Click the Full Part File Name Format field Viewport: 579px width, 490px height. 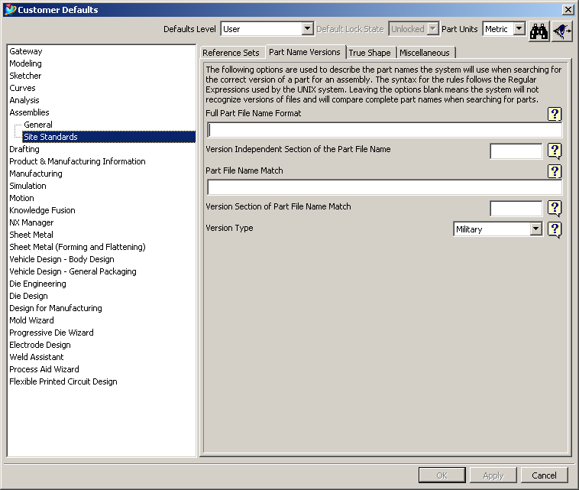point(384,130)
